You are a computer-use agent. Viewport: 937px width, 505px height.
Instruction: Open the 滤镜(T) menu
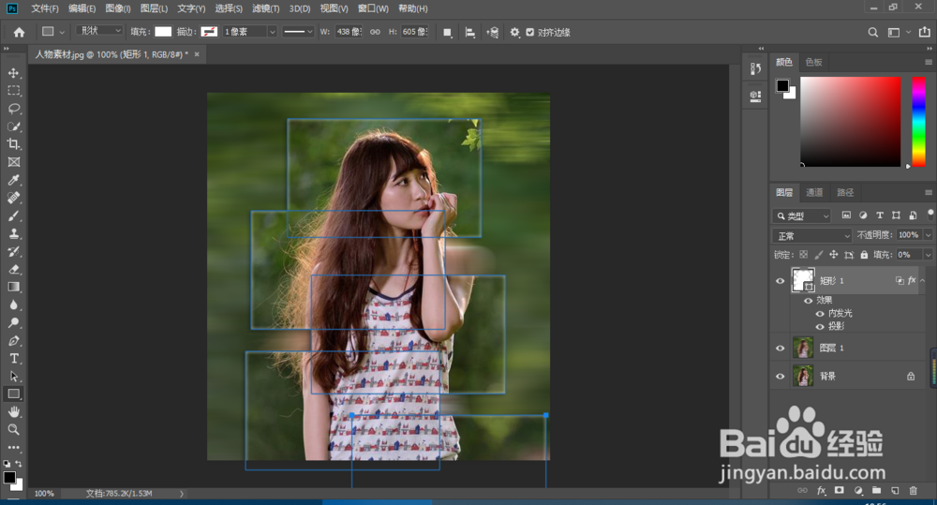[x=266, y=8]
